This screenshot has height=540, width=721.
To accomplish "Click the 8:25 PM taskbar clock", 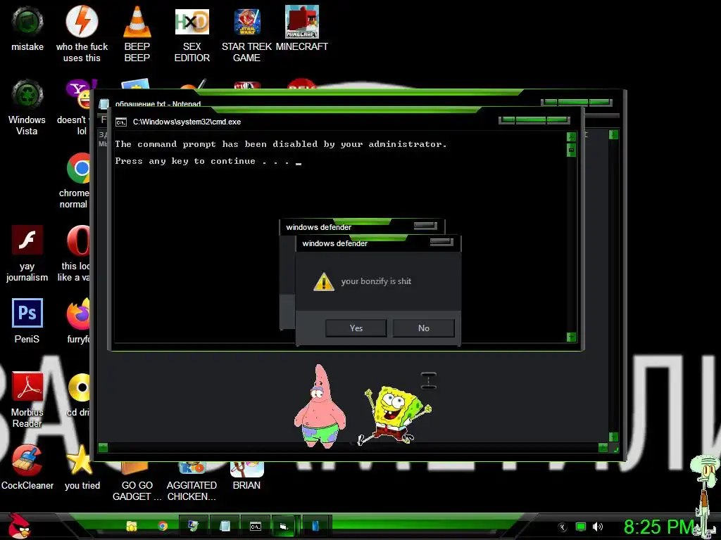I will (x=658, y=527).
